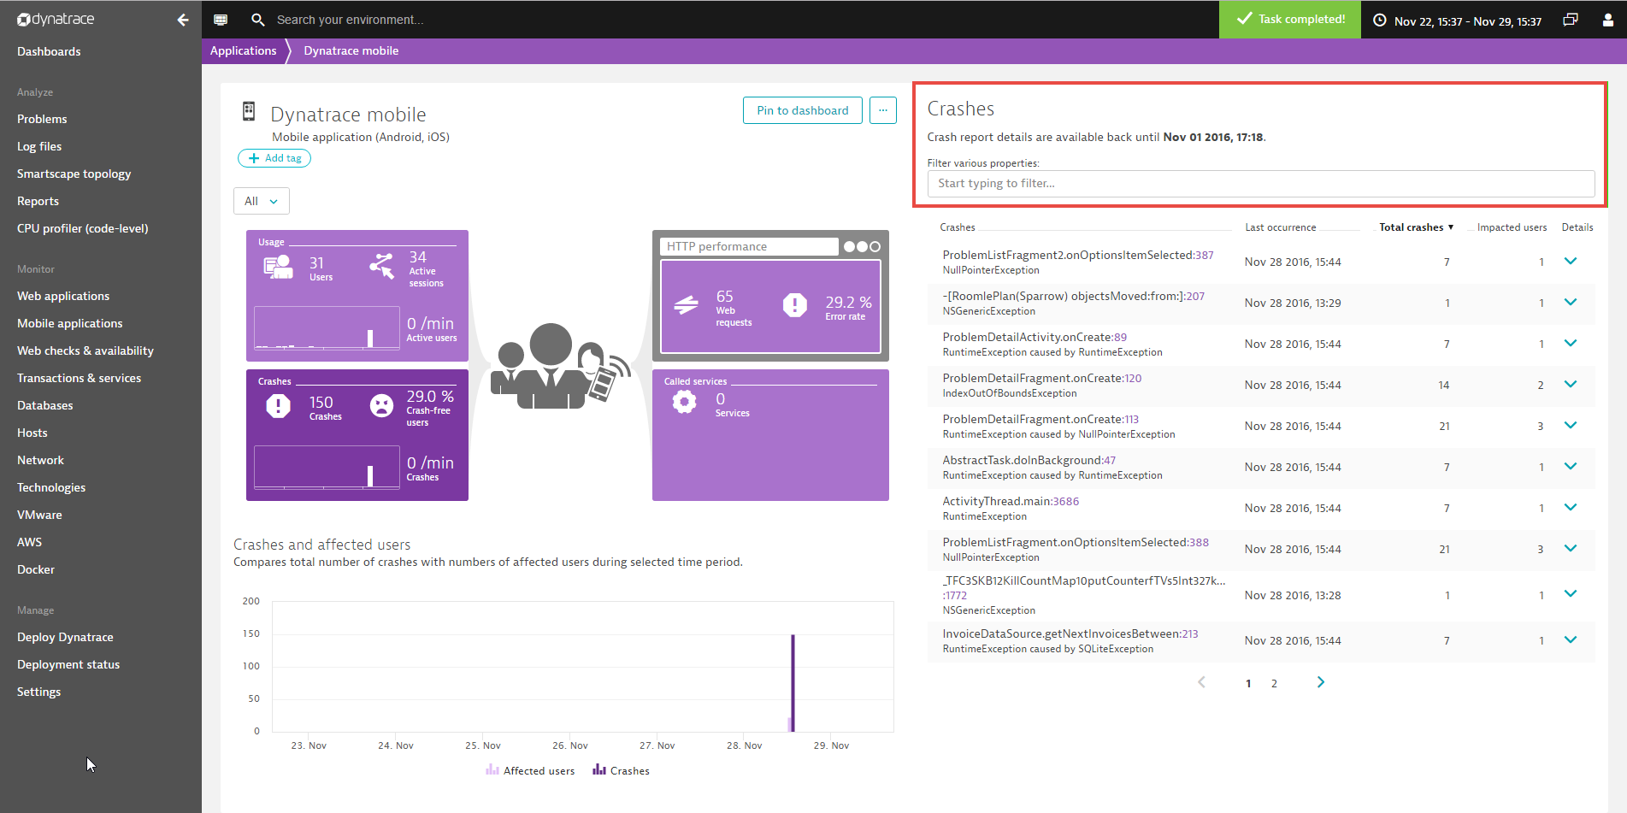
Task: Click Applications breadcrumb
Action: (244, 50)
